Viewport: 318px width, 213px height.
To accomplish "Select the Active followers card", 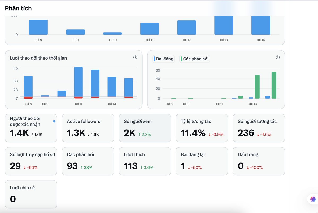I will pos(88,128).
